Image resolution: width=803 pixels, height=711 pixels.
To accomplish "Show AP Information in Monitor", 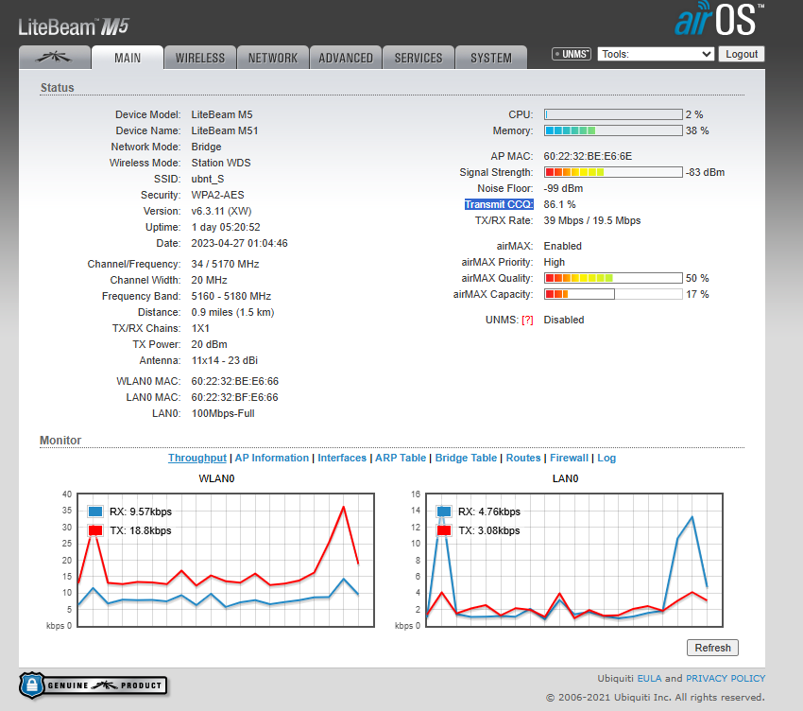I will (x=272, y=458).
